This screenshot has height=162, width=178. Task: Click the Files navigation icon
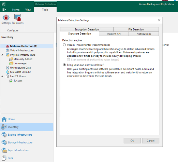pyautogui.click(x=4, y=158)
